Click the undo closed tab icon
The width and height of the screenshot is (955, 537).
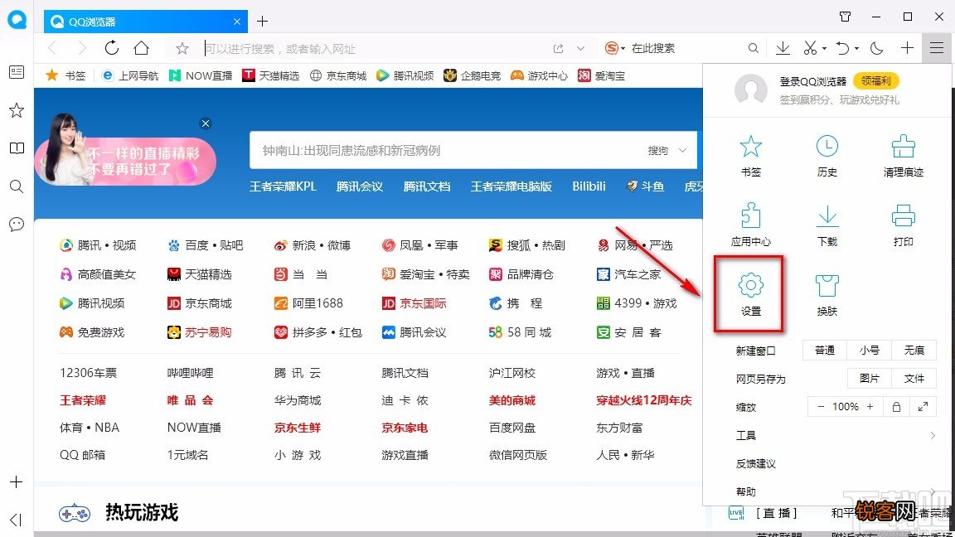pos(841,48)
